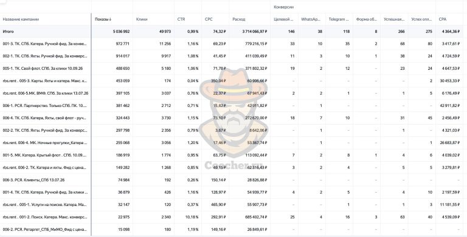The image size is (467, 237).
Task: Open campaign 006-1. РСЯ. Партнерство
Action: 44,106
